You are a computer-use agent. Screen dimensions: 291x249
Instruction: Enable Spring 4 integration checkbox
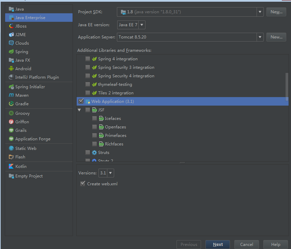[x=88, y=59]
